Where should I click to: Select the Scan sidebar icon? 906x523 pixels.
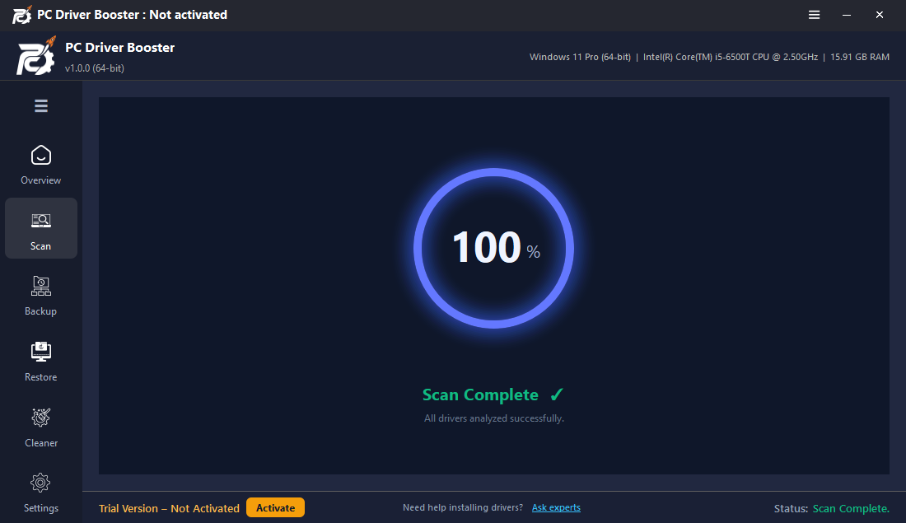tap(40, 221)
